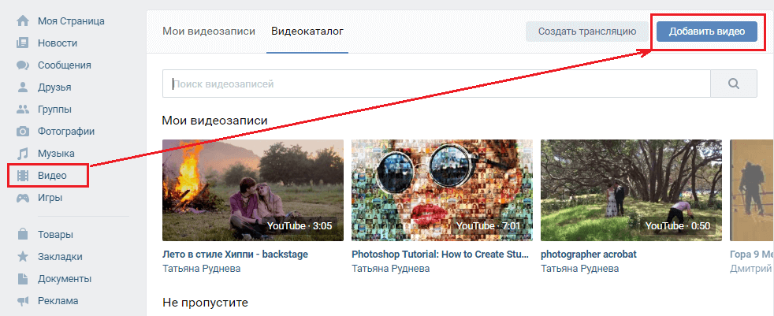Click the Добавить видео button

click(x=706, y=32)
